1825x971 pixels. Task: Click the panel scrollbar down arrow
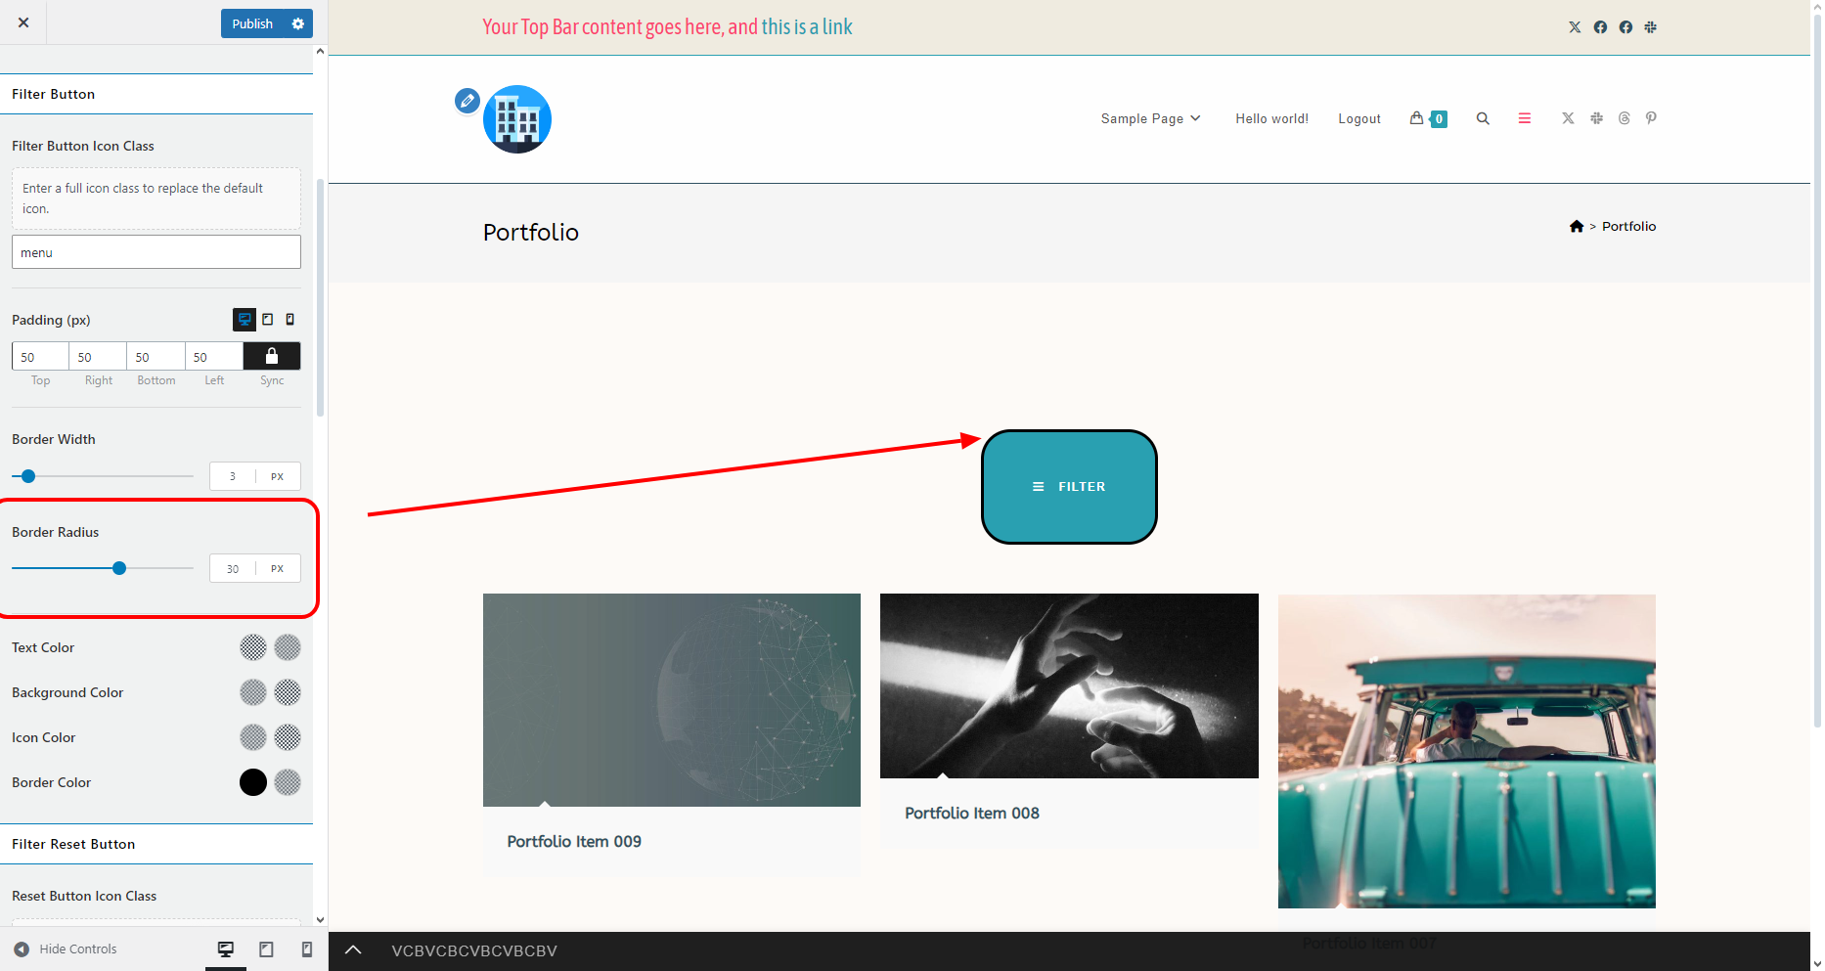point(320,920)
